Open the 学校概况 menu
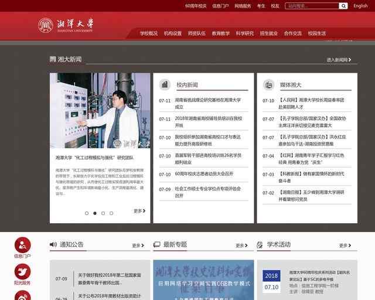This screenshot has height=300, width=375. pos(149,33)
